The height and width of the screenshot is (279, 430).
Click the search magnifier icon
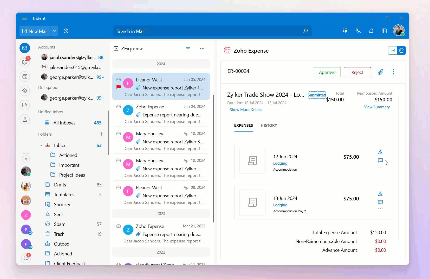tap(305, 31)
